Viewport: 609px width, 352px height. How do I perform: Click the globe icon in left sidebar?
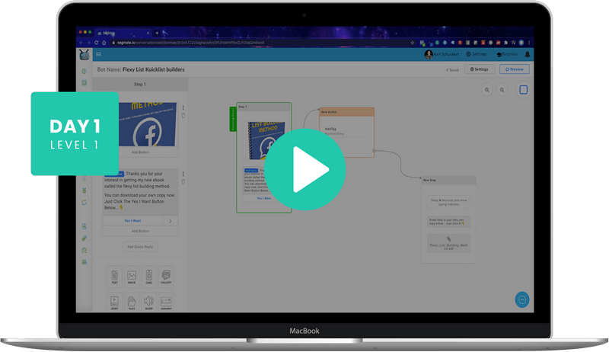pyautogui.click(x=84, y=71)
